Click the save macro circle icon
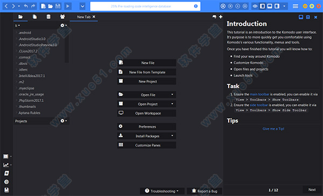Viewport: 323px width, 196px height. 245,6
